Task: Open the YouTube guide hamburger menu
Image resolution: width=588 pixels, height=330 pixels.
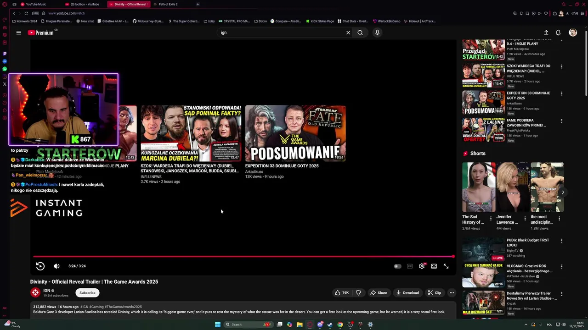Action: pos(18,33)
